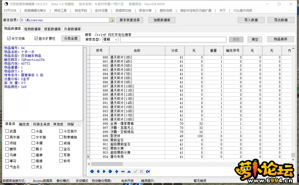The image size is (299, 185).
Task: Enable the 武器 category checkbox
Action: coord(7,131)
